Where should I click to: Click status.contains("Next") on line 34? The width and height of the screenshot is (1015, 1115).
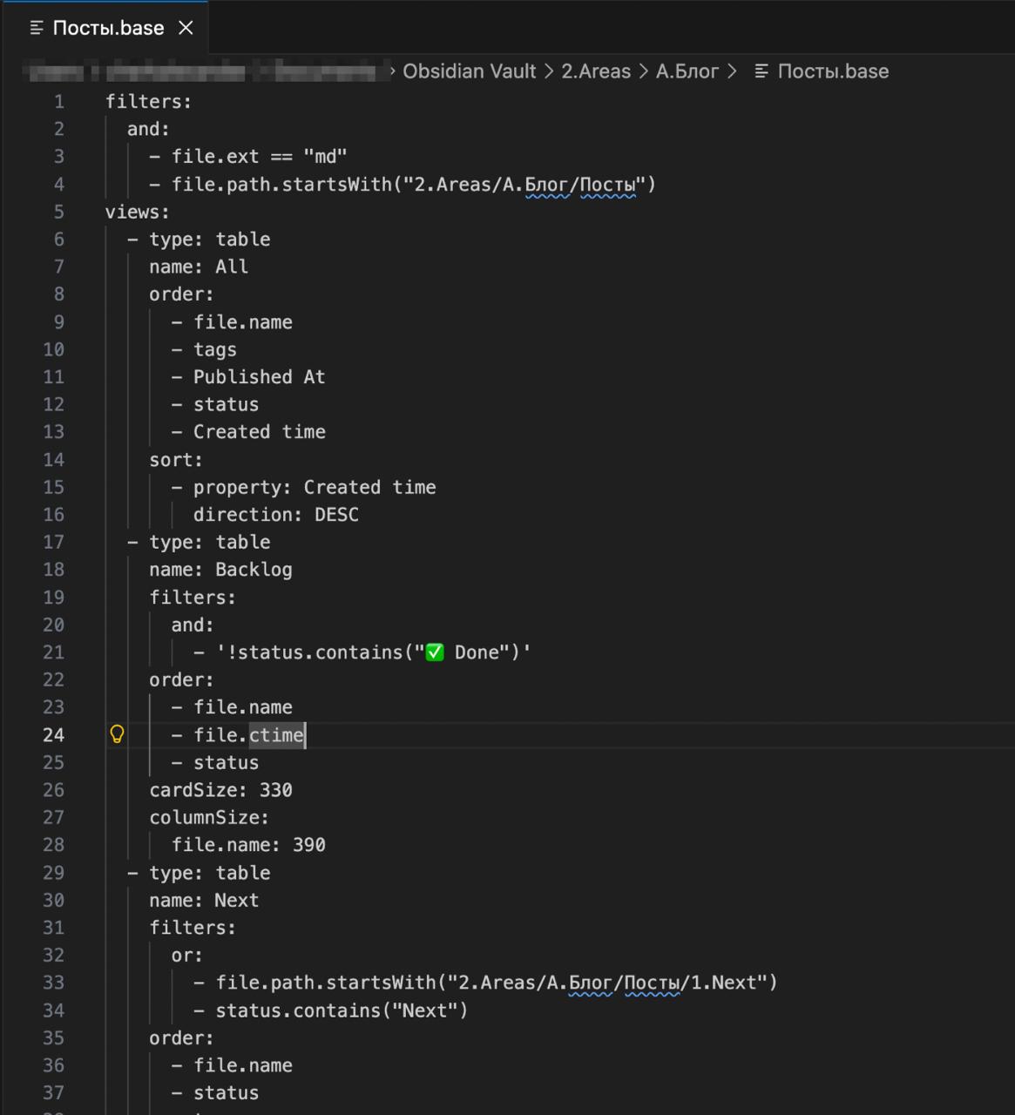click(342, 1010)
